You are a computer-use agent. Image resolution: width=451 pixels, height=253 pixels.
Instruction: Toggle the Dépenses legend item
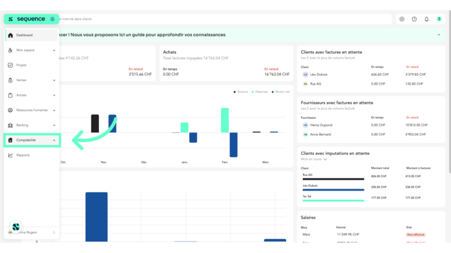pyautogui.click(x=260, y=92)
